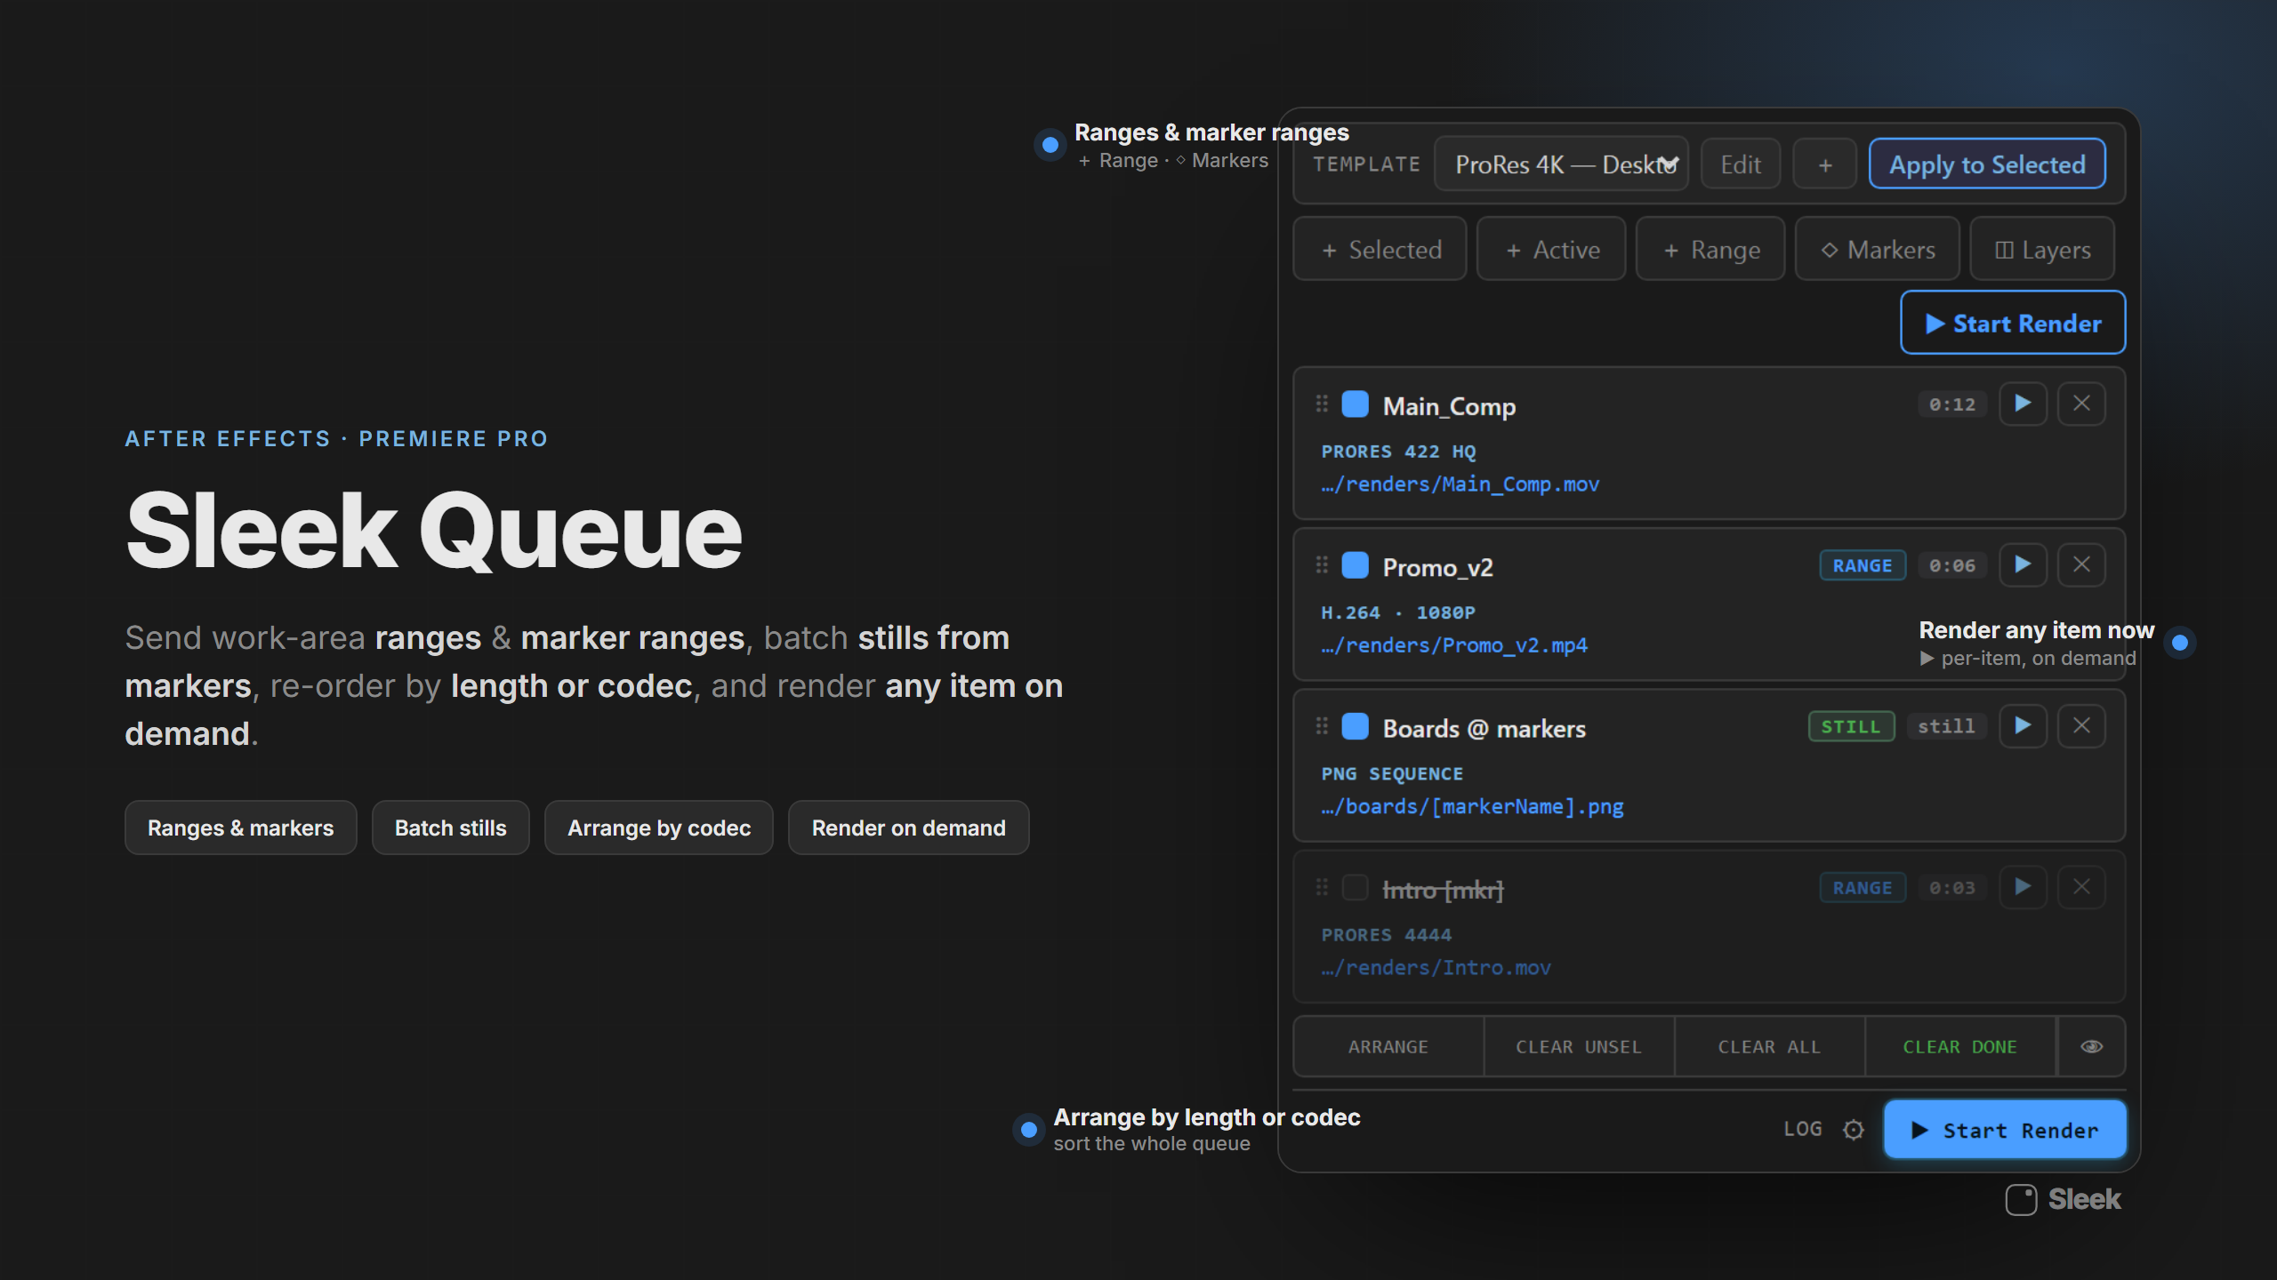This screenshot has height=1280, width=2277.
Task: Click the solid blue Start Render button
Action: pos(2005,1130)
